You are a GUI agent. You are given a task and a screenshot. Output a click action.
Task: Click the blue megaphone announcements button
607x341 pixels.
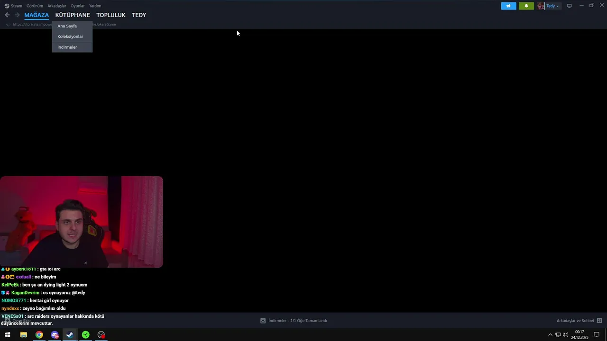tap(508, 6)
